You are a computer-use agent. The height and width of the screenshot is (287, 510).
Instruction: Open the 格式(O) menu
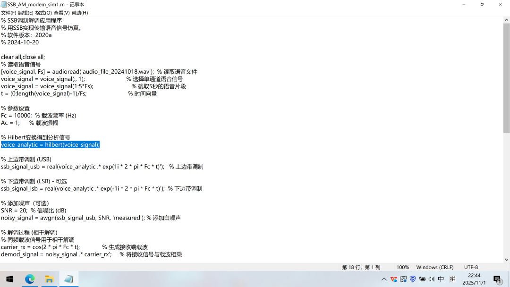[x=43, y=13]
